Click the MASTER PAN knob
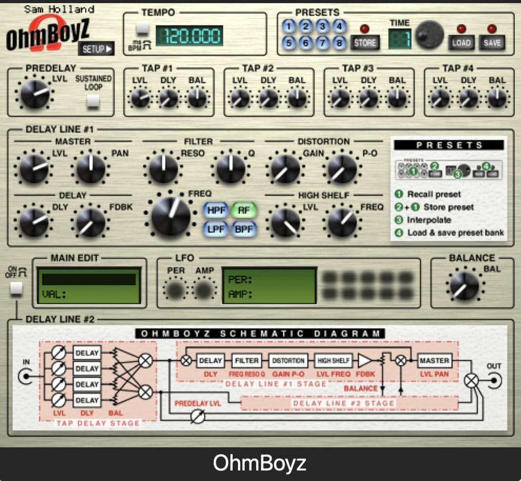 pos(91,169)
